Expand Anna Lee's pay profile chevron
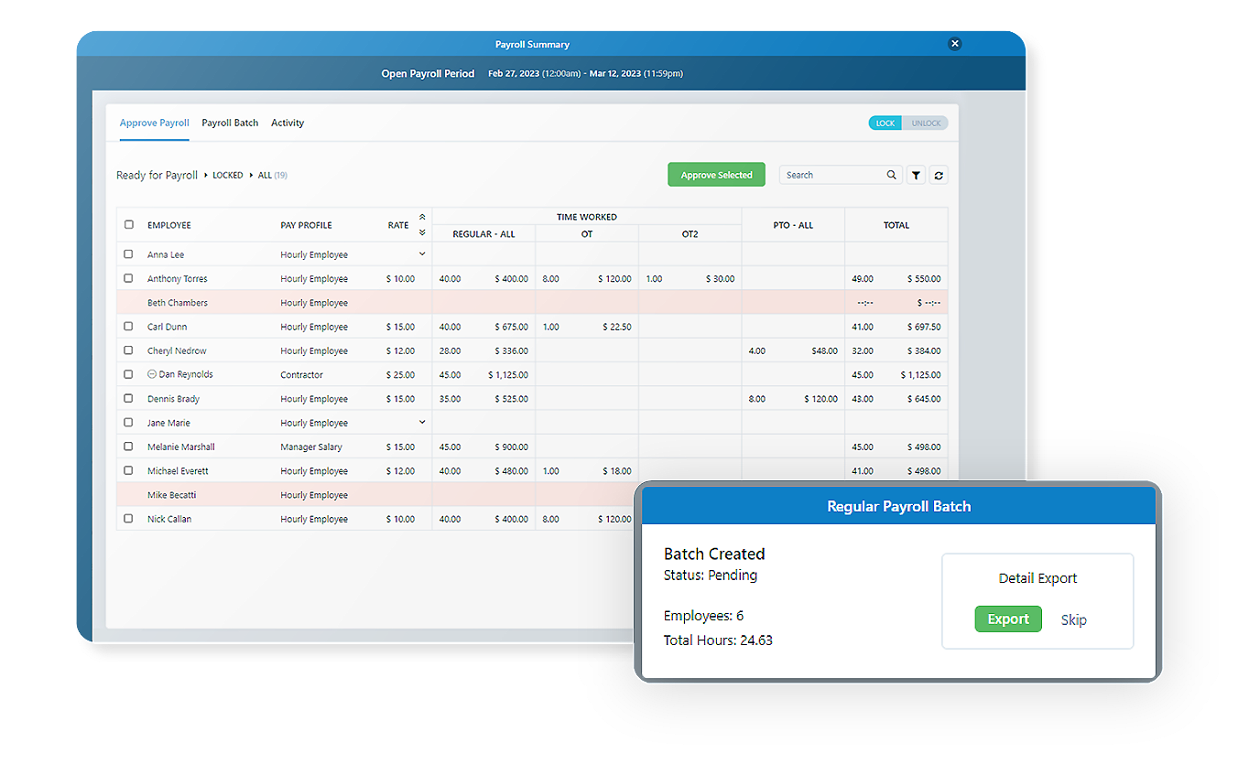 click(x=421, y=253)
